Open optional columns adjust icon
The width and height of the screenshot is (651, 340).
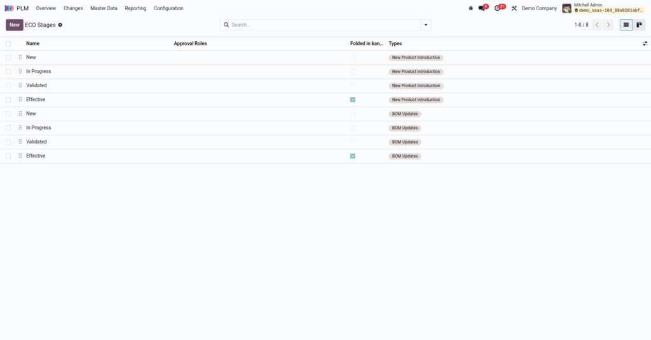point(645,44)
